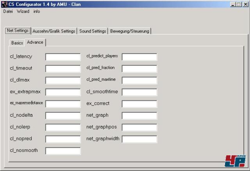Open the Wizard menu
Viewport: 250px width, 171px height.
(23, 11)
